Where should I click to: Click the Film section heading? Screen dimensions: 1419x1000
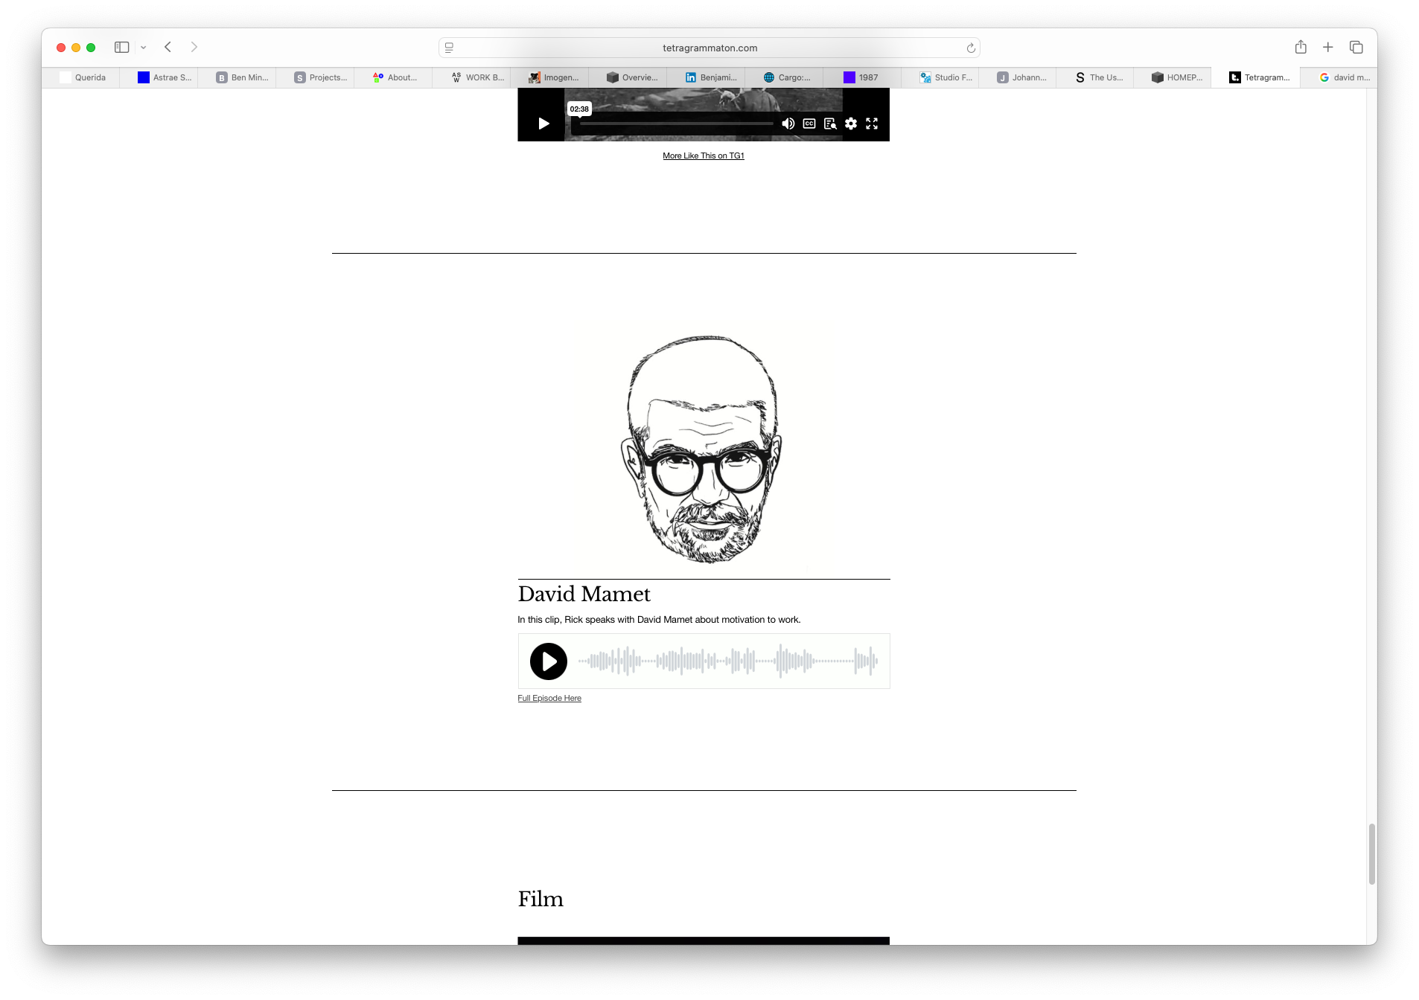pos(541,899)
